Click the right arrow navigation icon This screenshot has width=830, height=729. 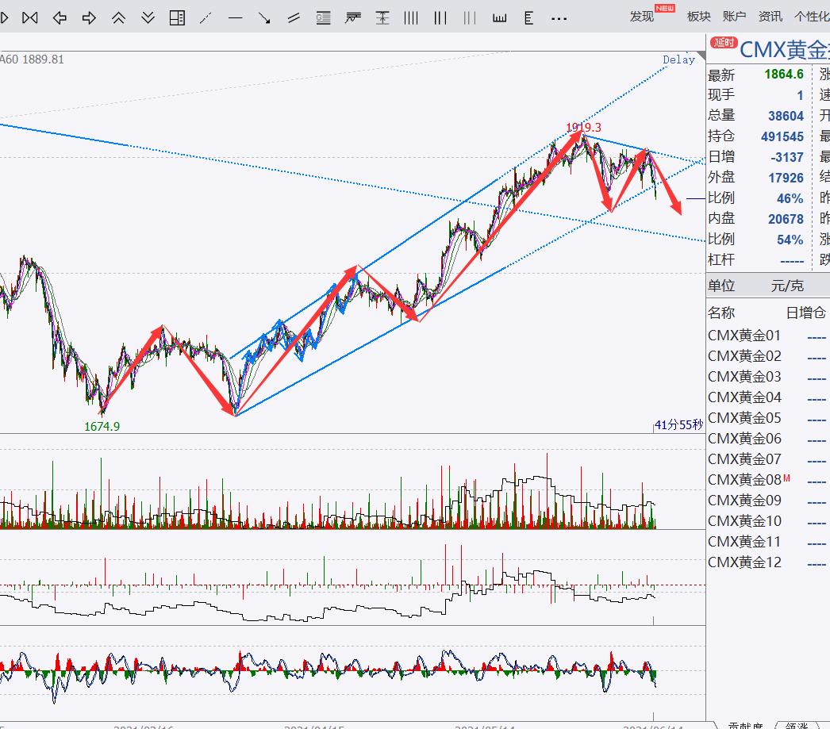(x=89, y=18)
